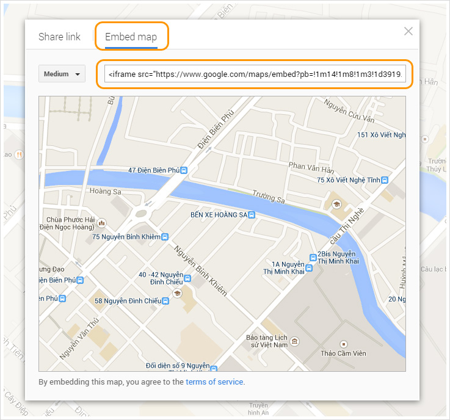Screen dimensions: 450x420
Task: Click the '151 Xô Viết Ngh' map label
Action: 382,134
